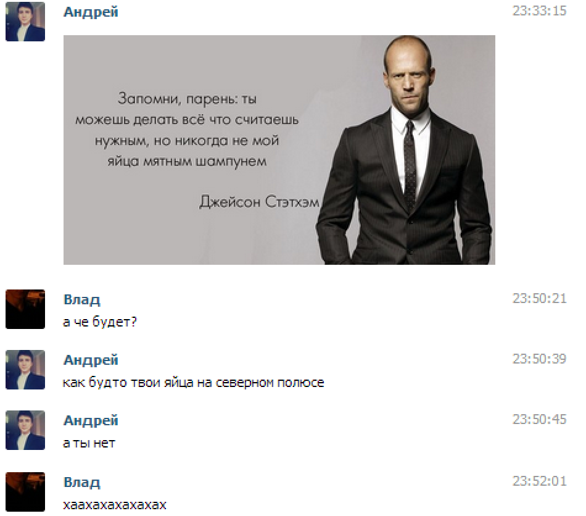Select the timestamp 23:52:01
Screen dimensions: 586x516
[x=539, y=481]
